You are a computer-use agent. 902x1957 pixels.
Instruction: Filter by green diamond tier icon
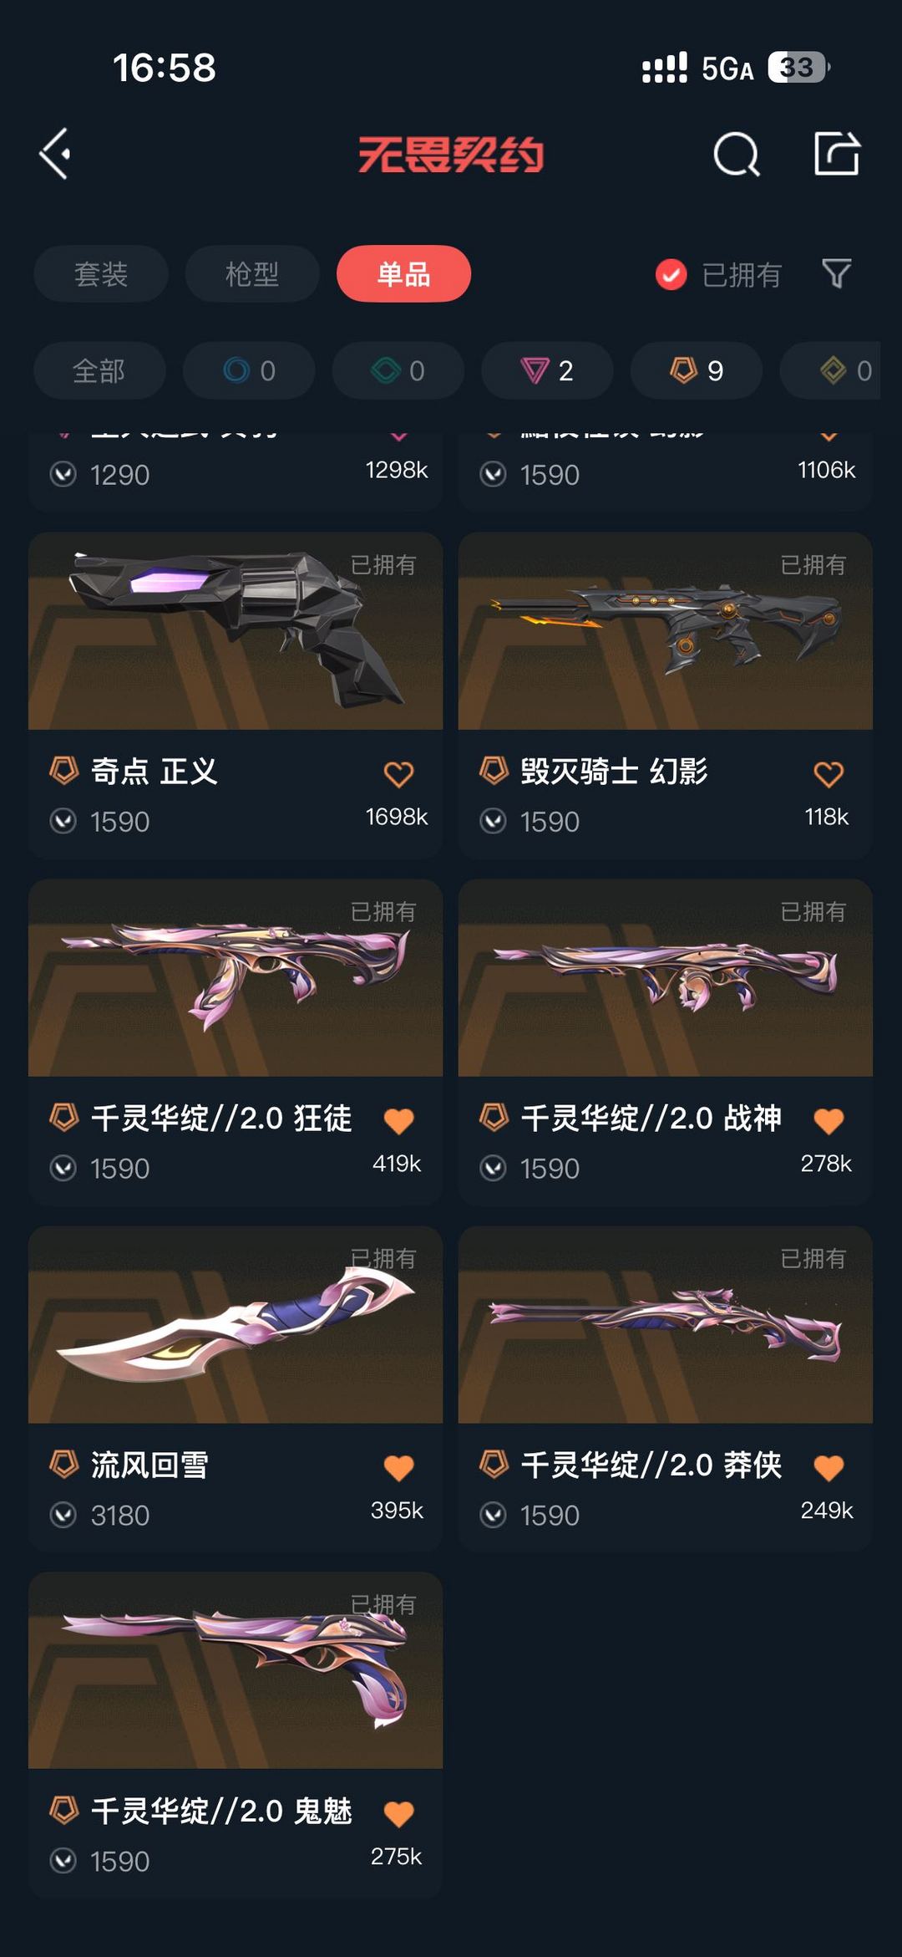tap(398, 370)
